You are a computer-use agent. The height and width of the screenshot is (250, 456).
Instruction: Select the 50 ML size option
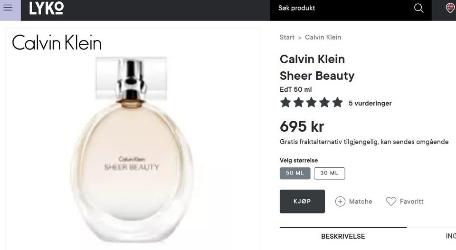pyautogui.click(x=295, y=173)
